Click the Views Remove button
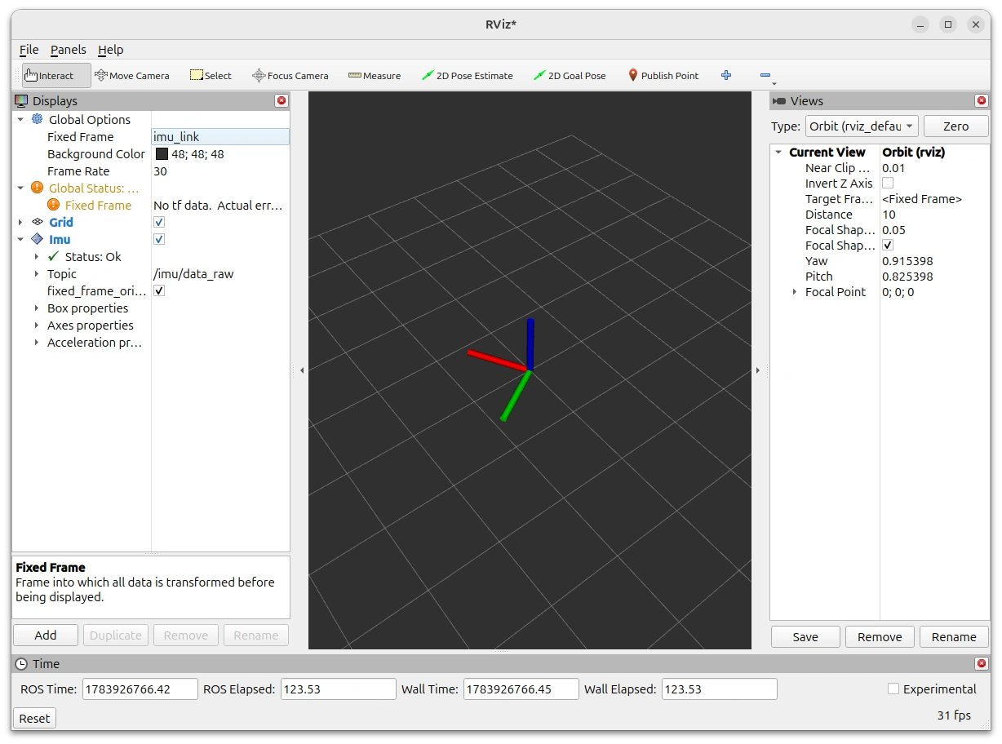The height and width of the screenshot is (744, 1002). pos(880,637)
